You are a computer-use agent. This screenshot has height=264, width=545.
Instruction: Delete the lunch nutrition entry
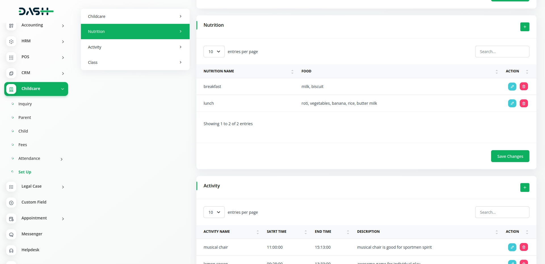pos(524,103)
